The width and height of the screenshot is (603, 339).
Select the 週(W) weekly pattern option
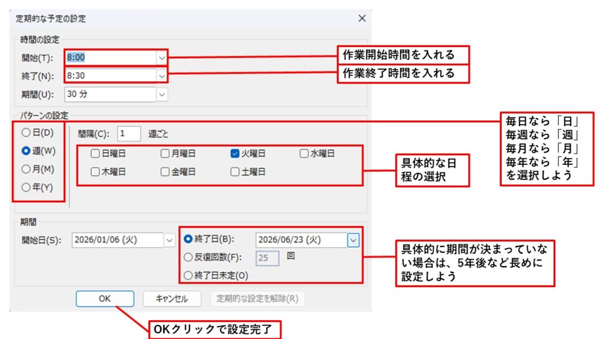pyautogui.click(x=25, y=151)
